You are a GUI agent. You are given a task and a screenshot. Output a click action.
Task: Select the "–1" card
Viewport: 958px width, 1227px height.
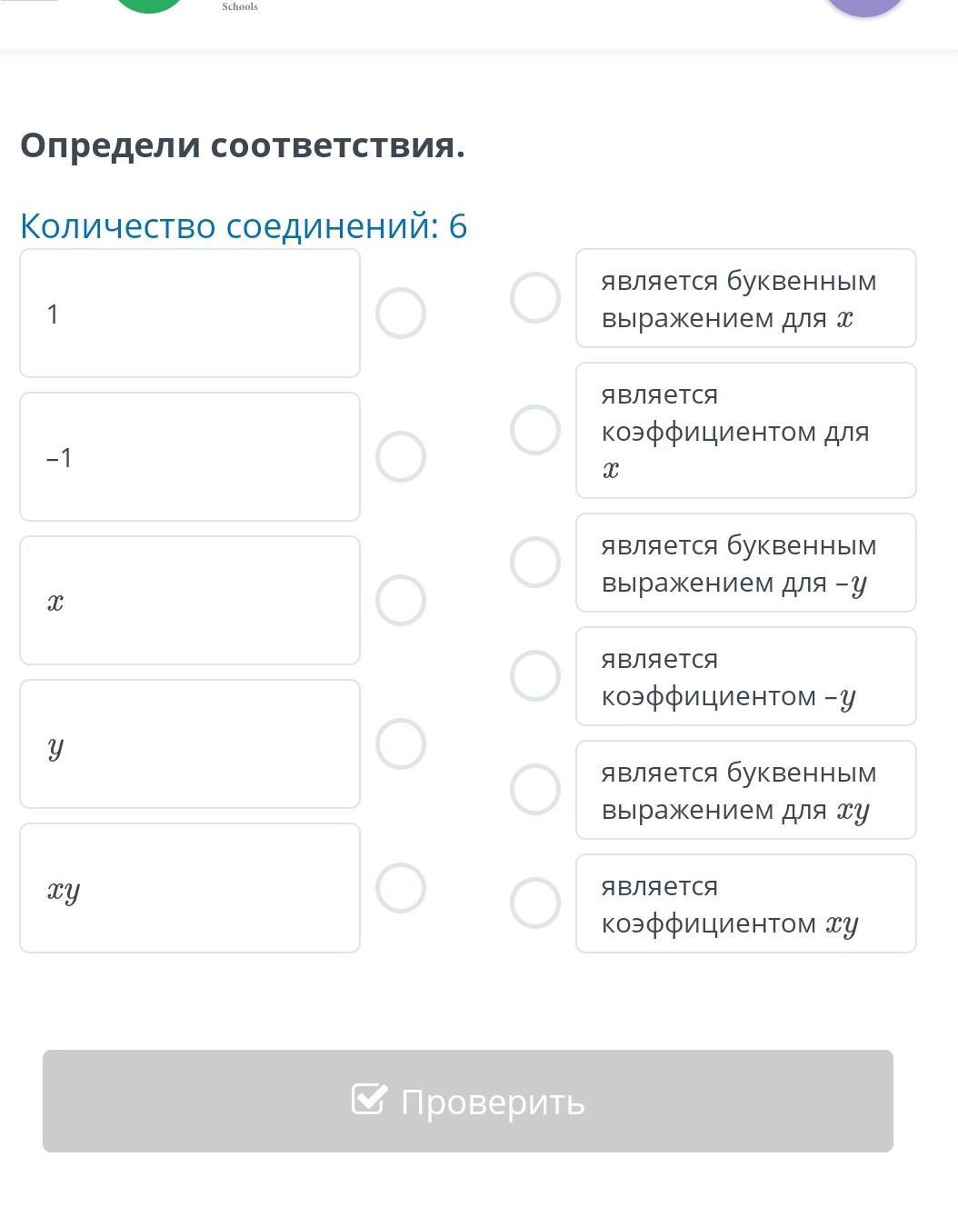(190, 456)
